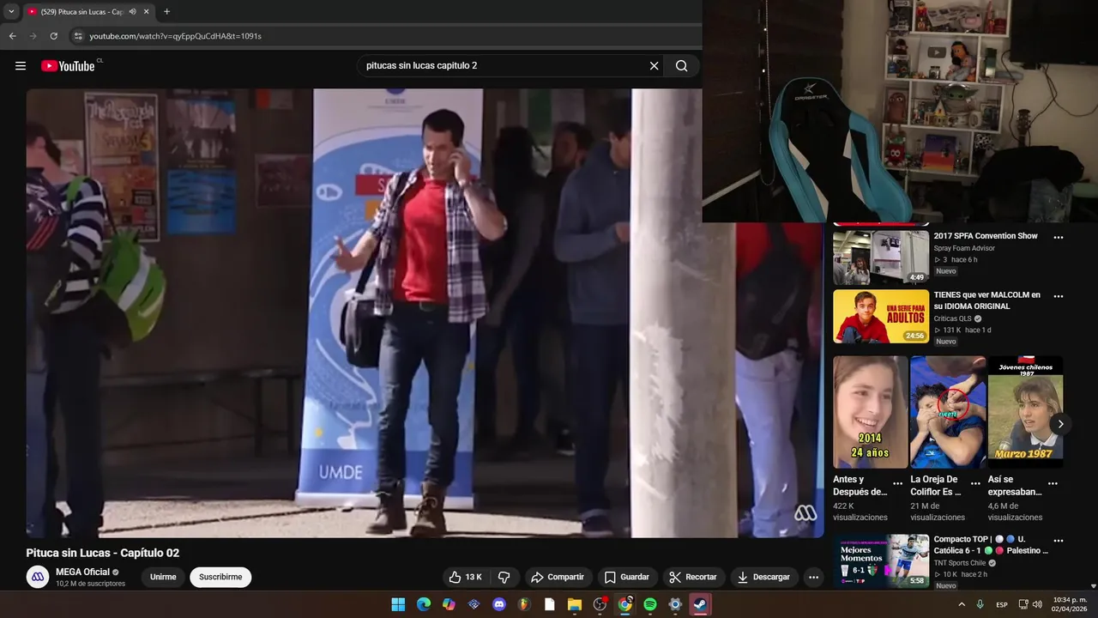Image resolution: width=1098 pixels, height=618 pixels.
Task: Open a new browser tab
Action: pos(166,12)
